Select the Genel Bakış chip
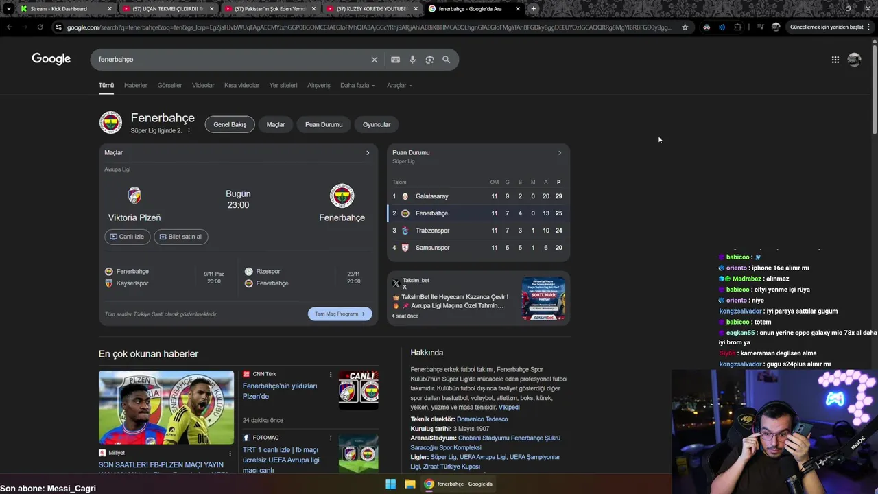Viewport: 878px width, 494px height. (x=230, y=124)
